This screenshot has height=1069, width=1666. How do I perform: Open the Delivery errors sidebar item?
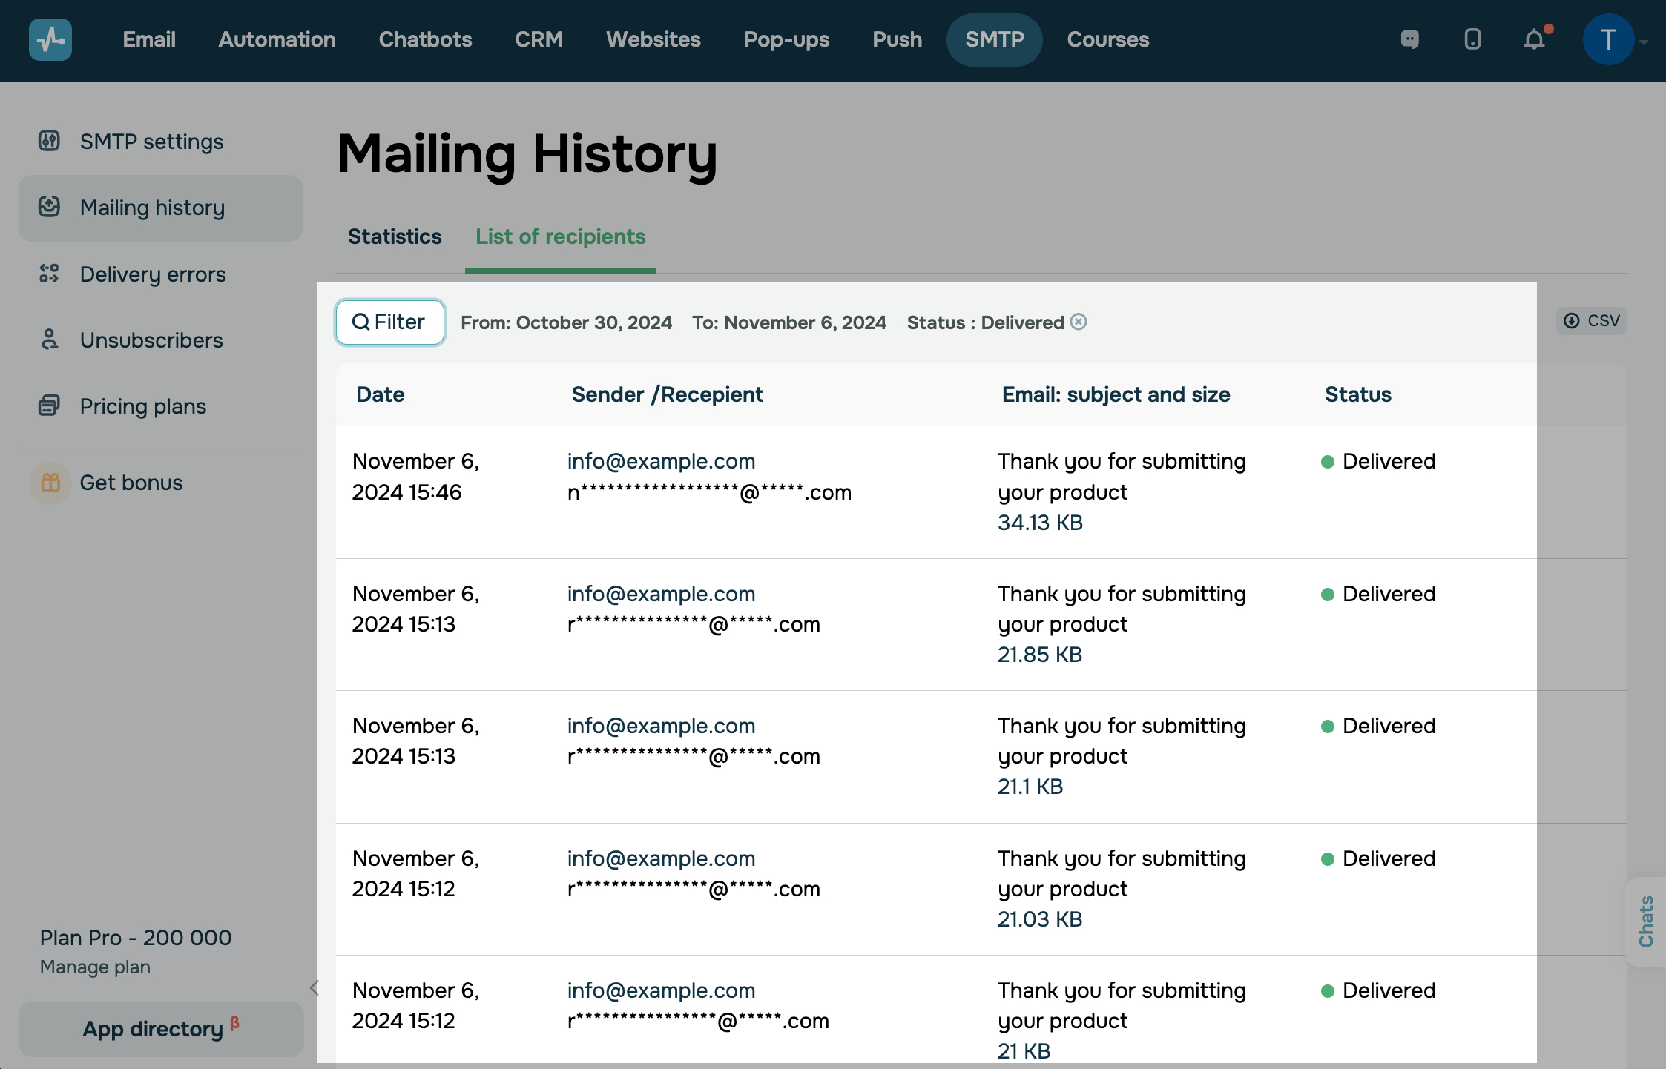152,274
